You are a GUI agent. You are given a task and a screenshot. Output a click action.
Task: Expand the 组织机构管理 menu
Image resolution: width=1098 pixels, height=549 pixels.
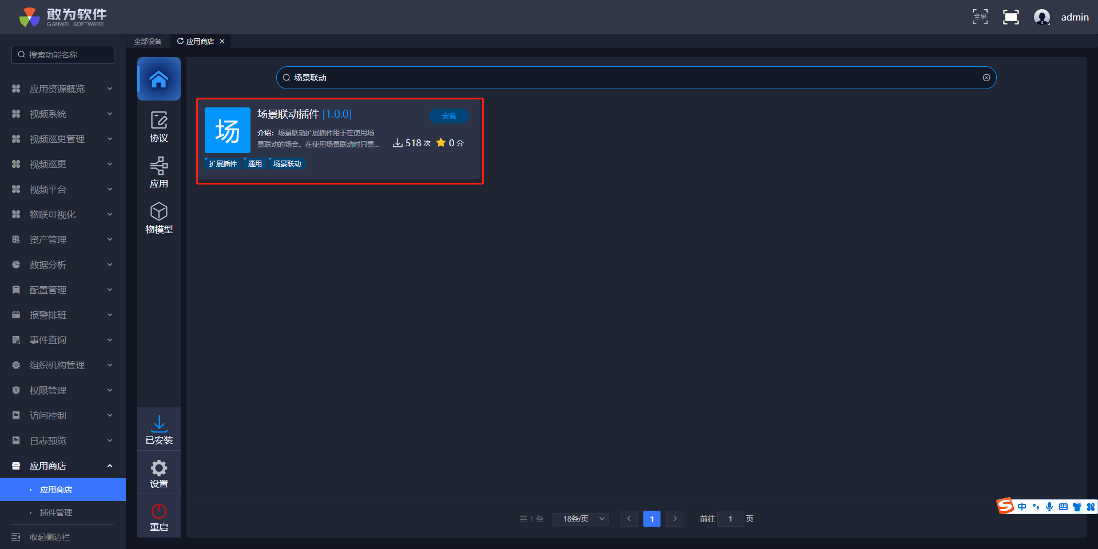(63, 365)
